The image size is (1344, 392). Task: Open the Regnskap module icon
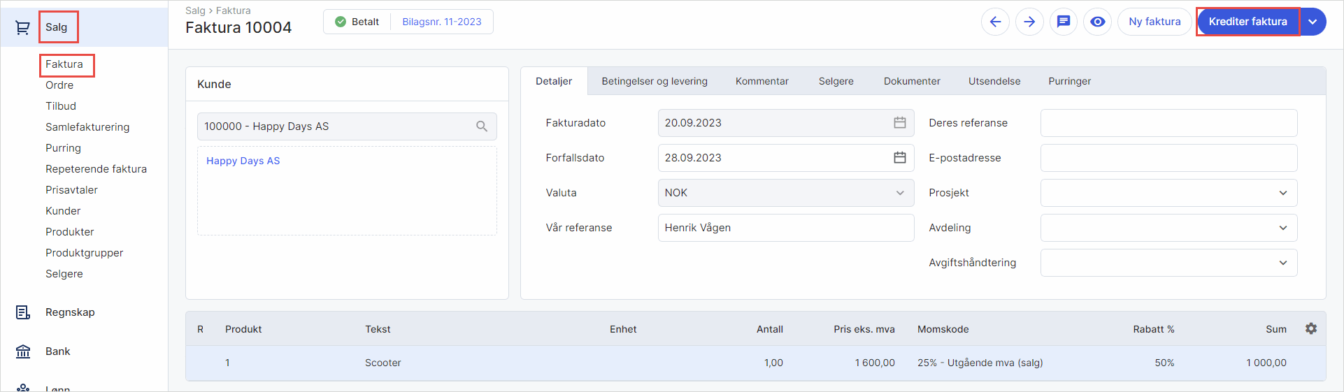(23, 312)
